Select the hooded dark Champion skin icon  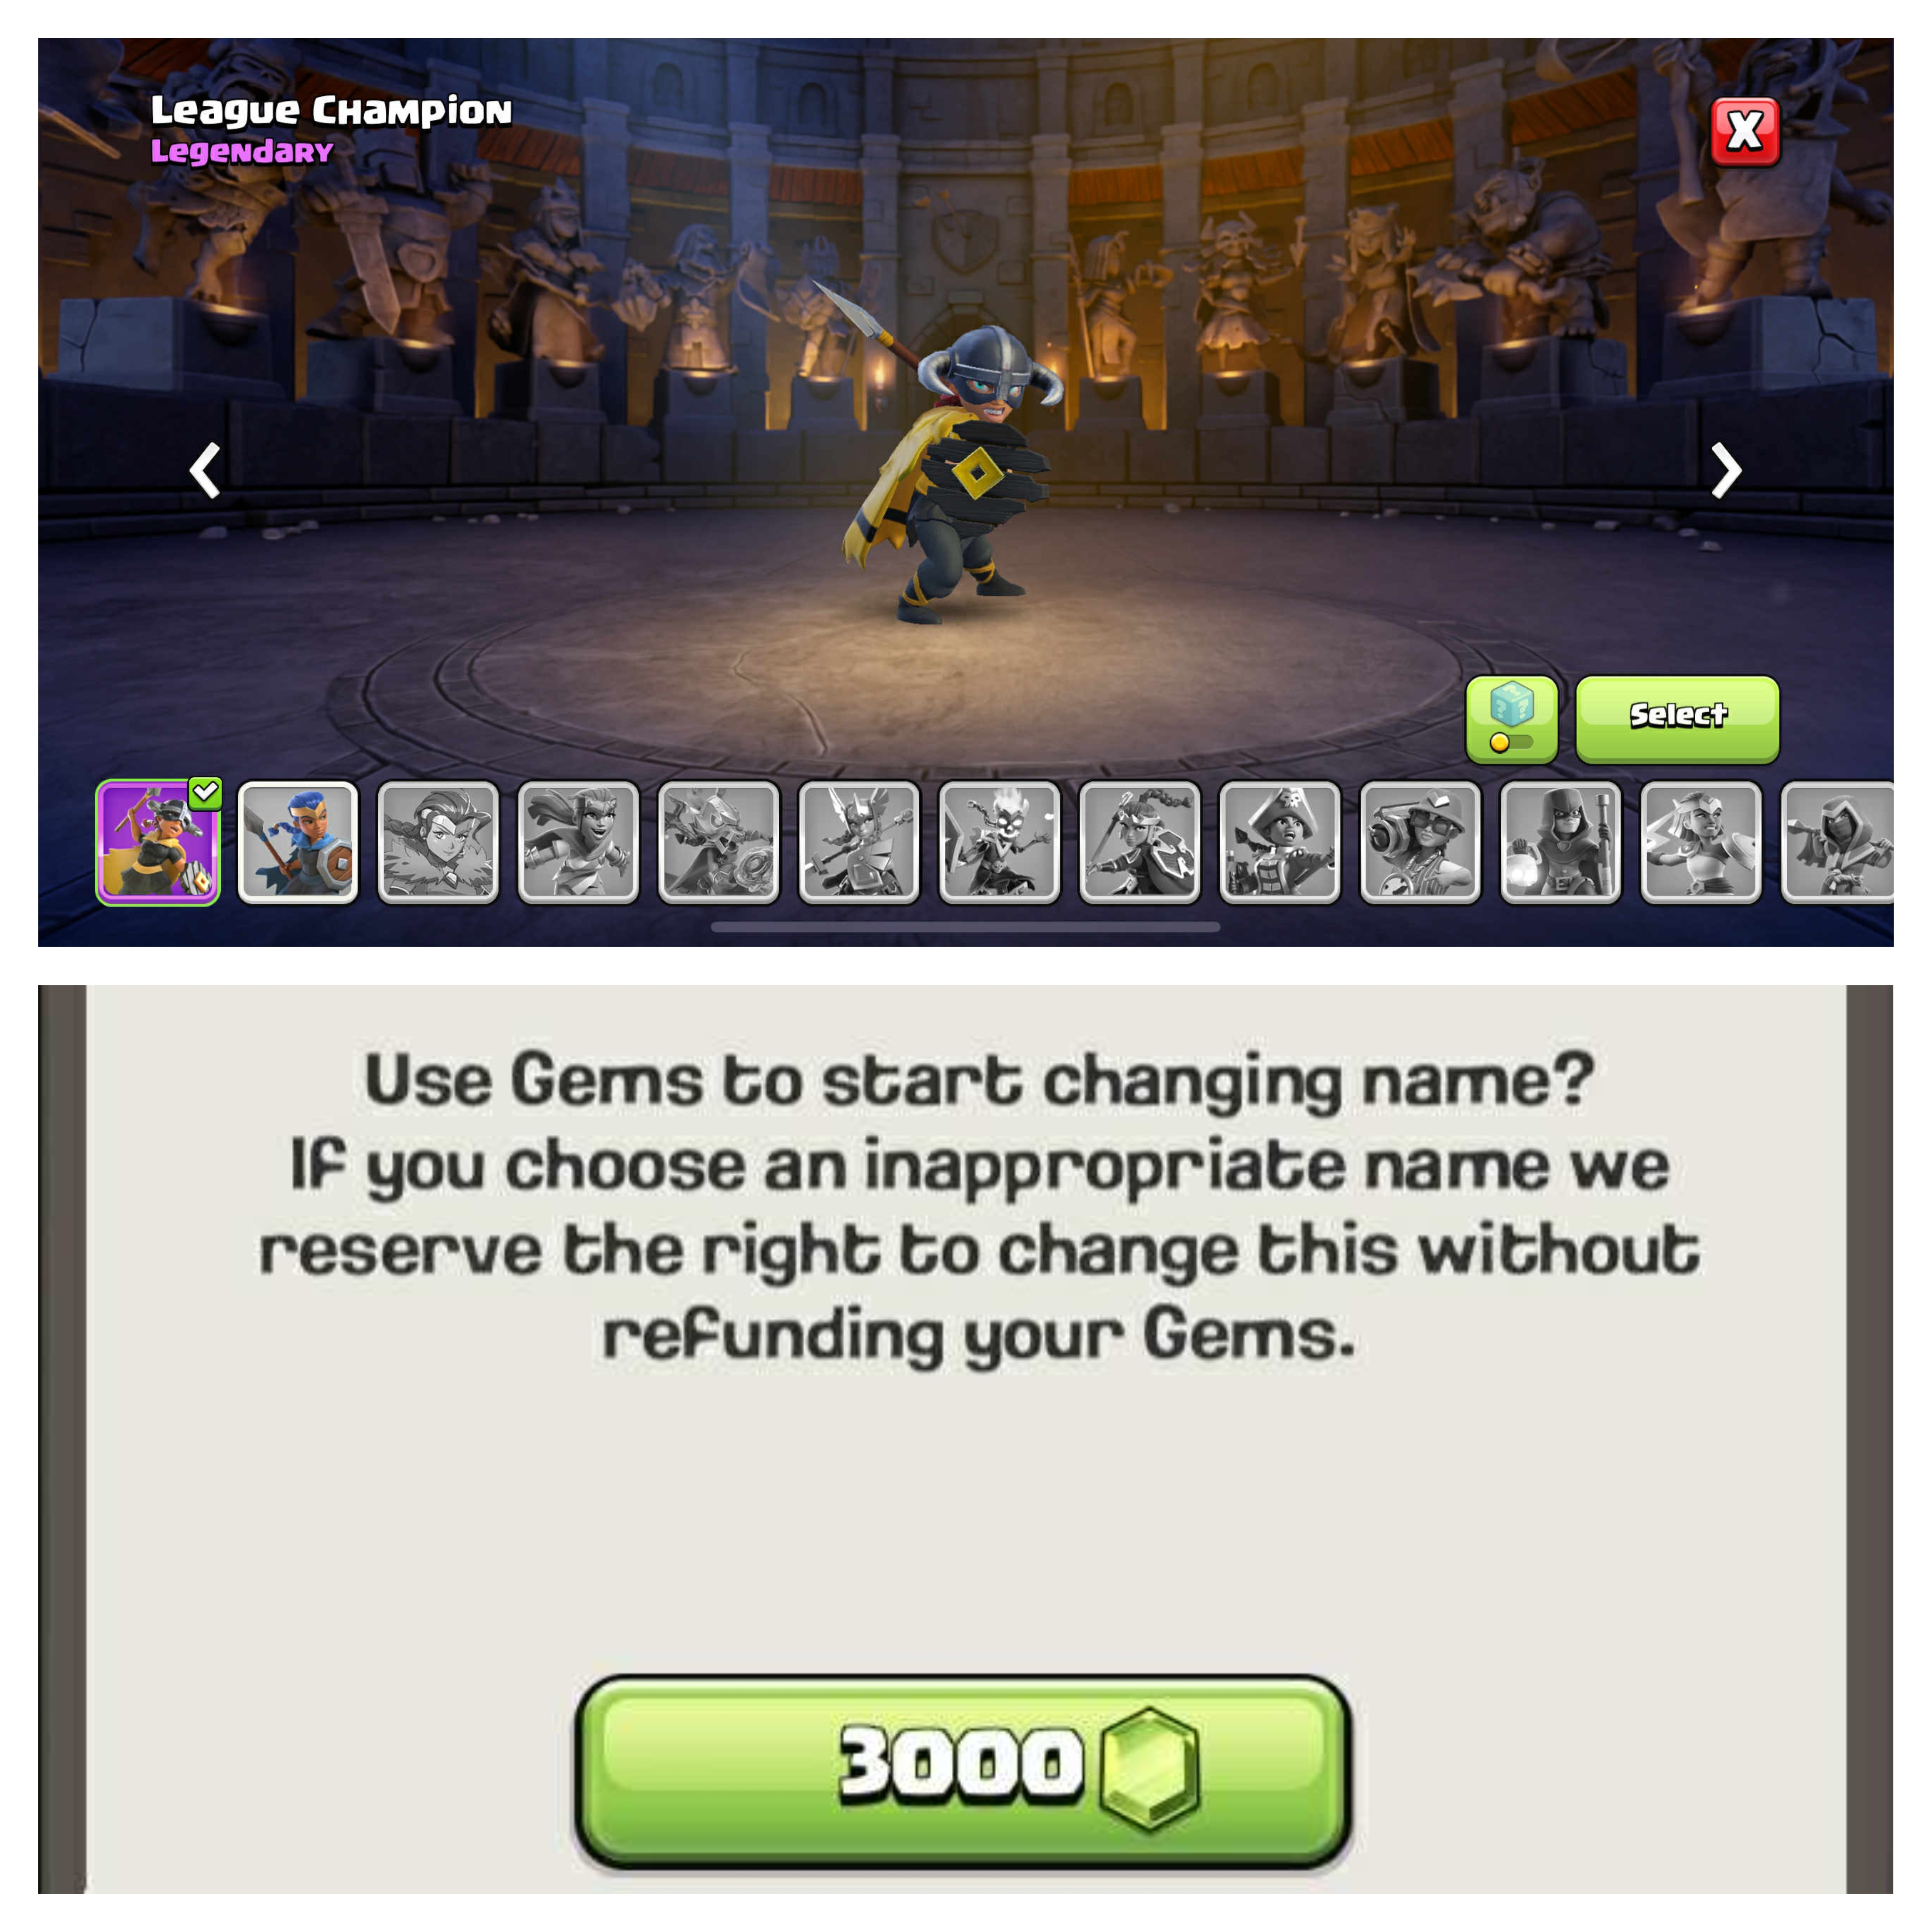[1561, 842]
